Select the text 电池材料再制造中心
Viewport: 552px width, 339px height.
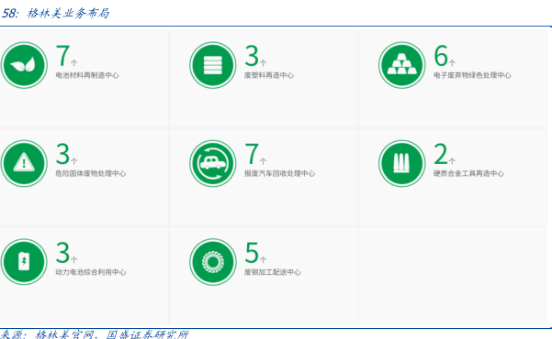point(87,75)
